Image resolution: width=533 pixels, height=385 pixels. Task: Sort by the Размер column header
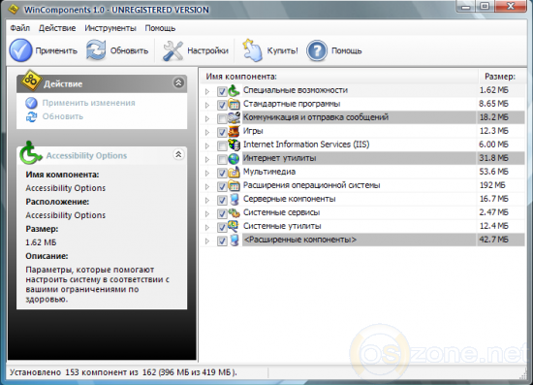coord(501,77)
